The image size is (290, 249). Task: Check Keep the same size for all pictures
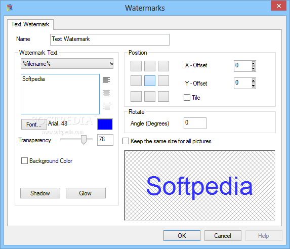126,141
